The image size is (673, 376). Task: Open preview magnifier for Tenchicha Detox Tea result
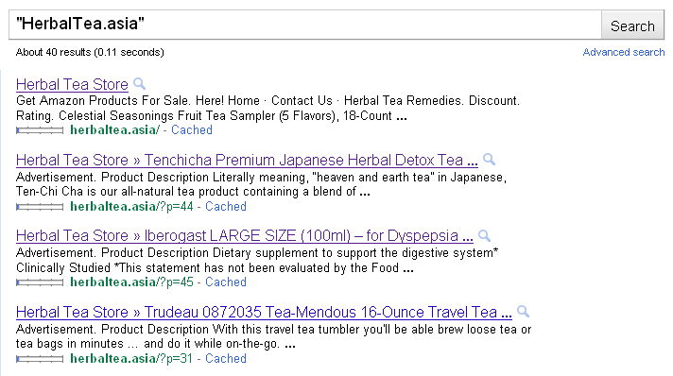pos(490,160)
